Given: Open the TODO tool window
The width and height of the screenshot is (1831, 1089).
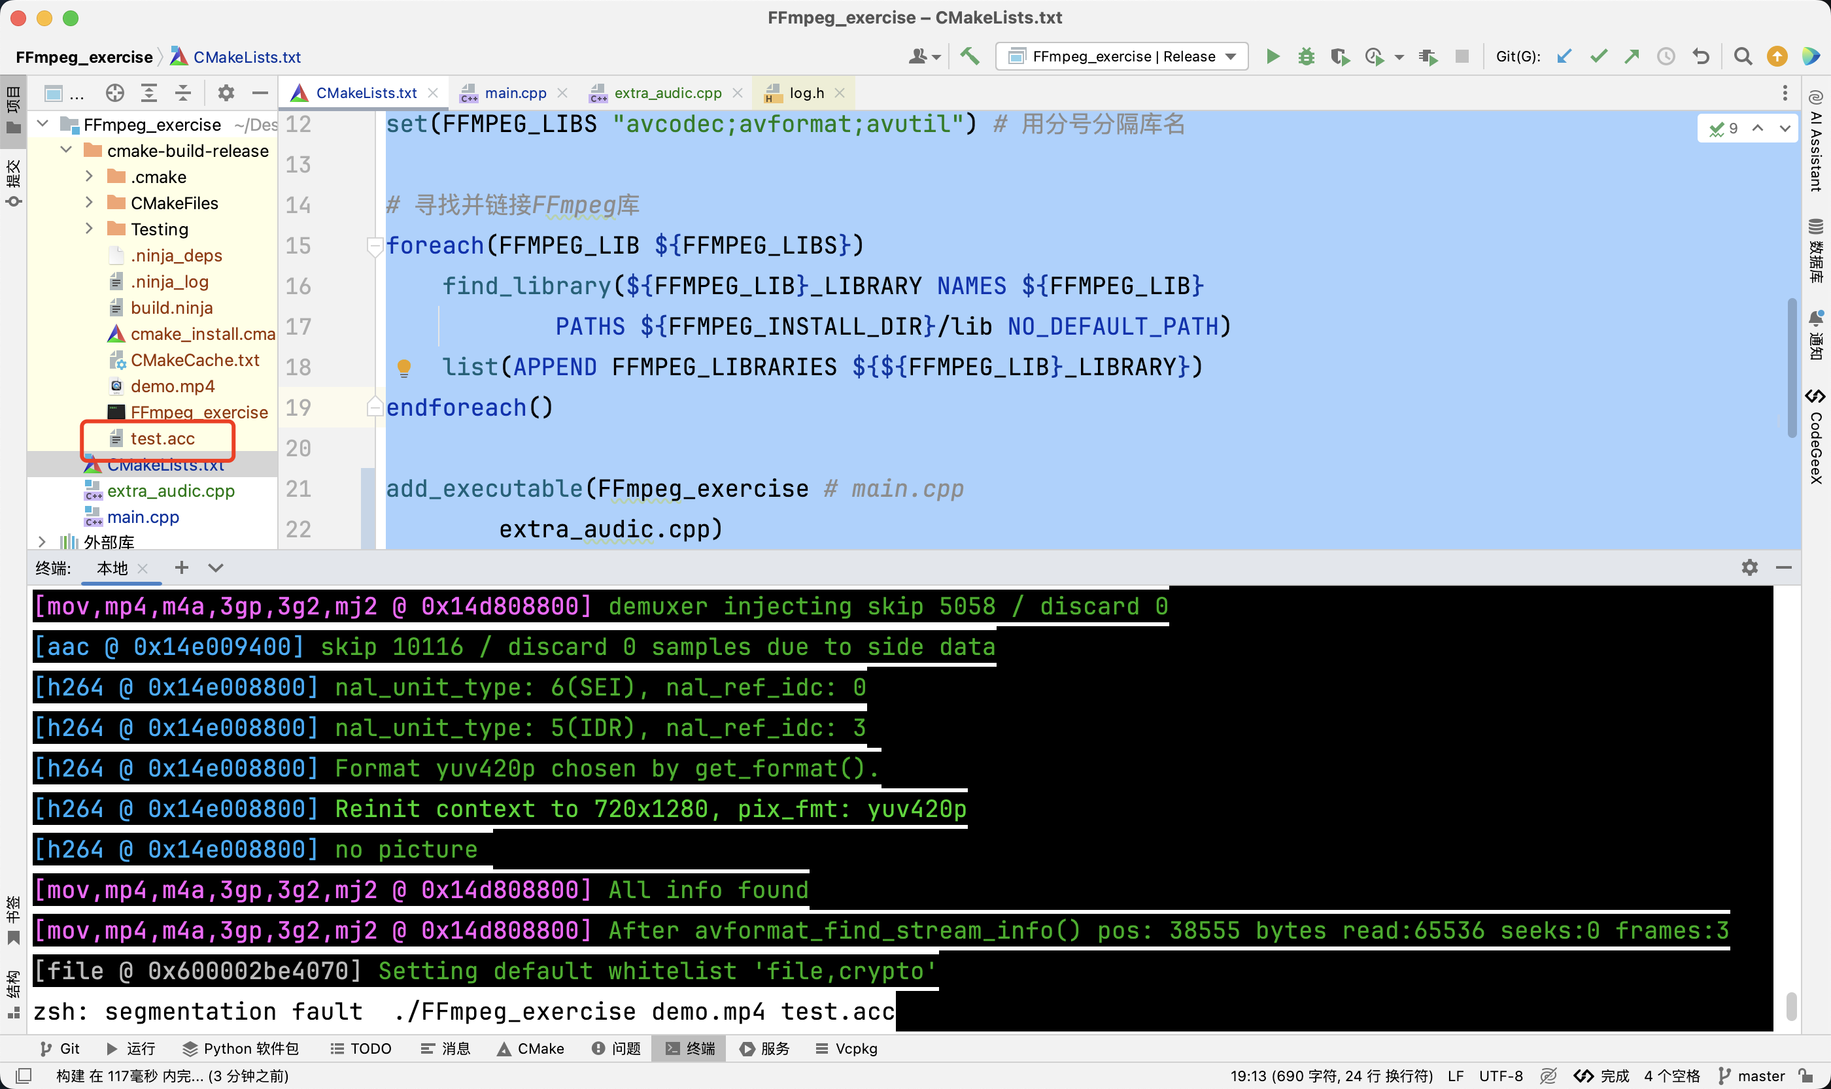Looking at the screenshot, I should pyautogui.click(x=360, y=1048).
